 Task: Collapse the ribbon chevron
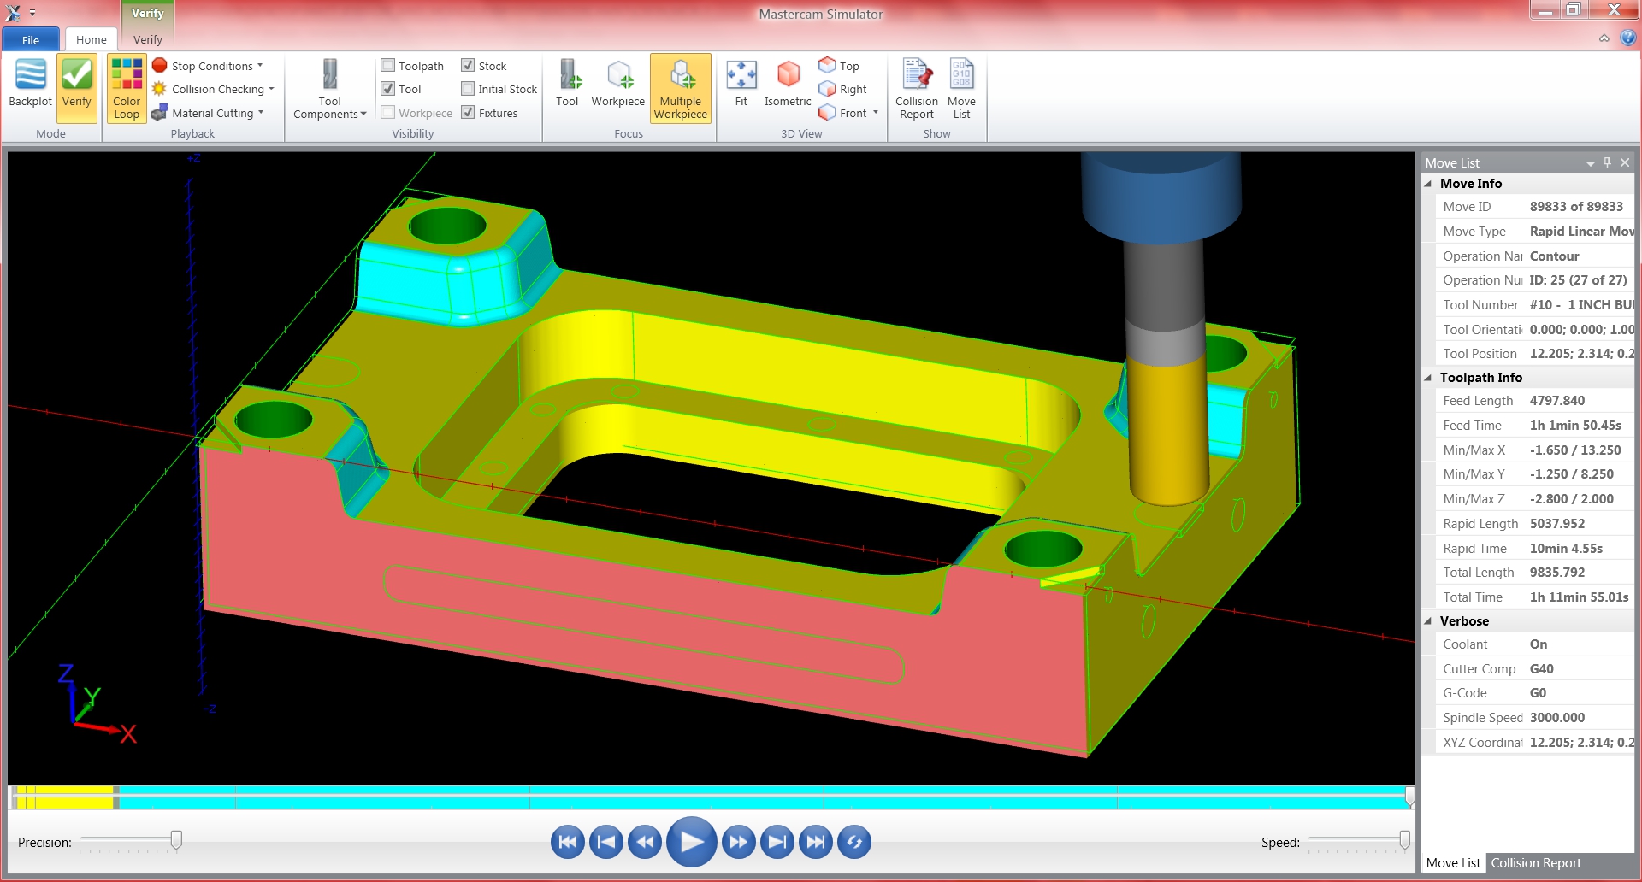[x=1604, y=38]
